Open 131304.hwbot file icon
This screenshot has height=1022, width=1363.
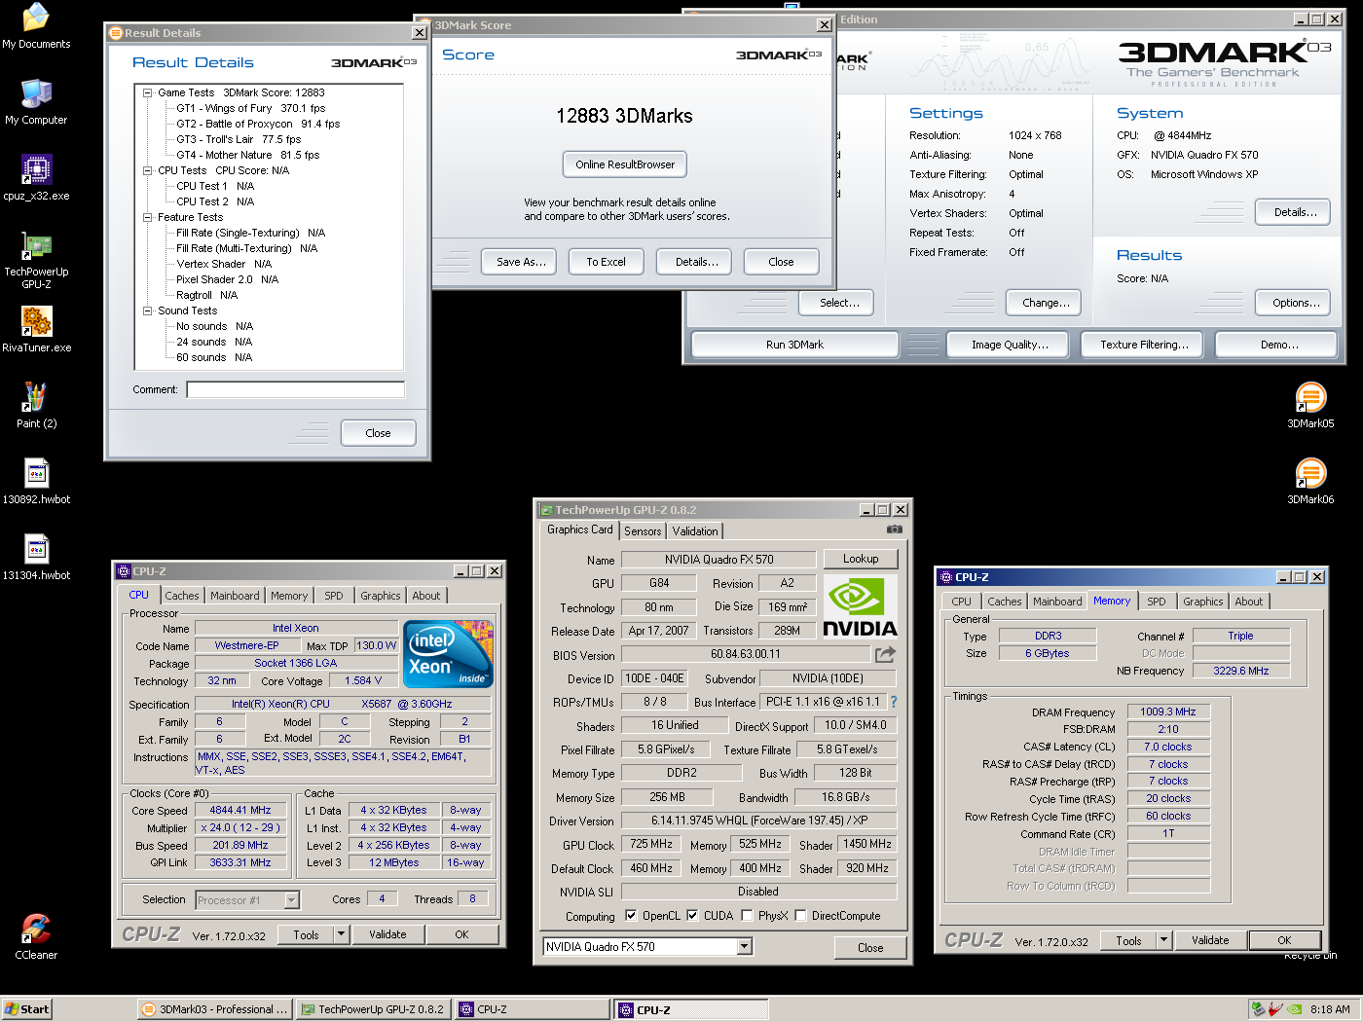[36, 557]
